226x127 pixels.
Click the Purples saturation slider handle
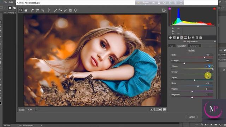[192, 92]
